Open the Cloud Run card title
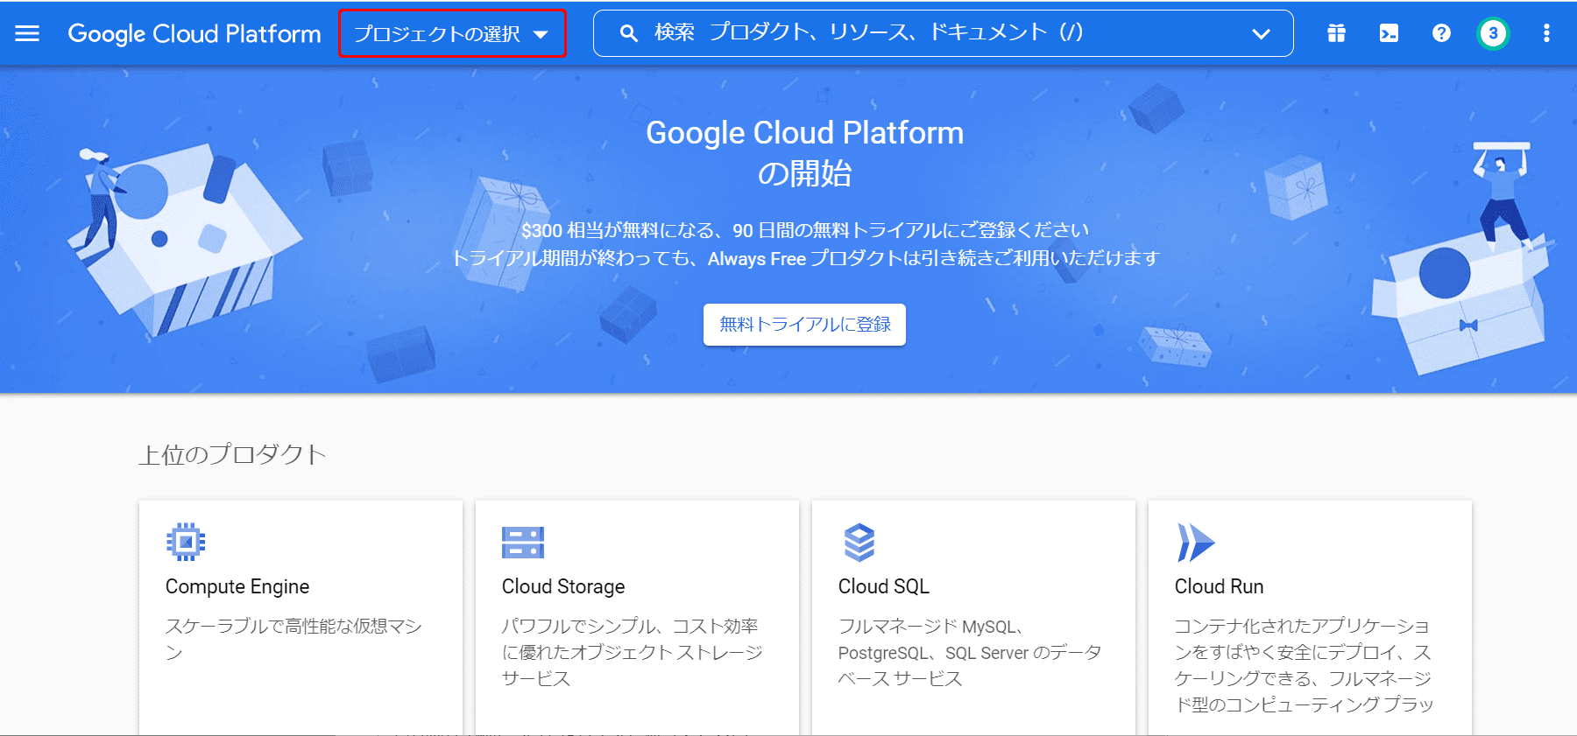Viewport: 1577px width, 736px height. point(1219,586)
